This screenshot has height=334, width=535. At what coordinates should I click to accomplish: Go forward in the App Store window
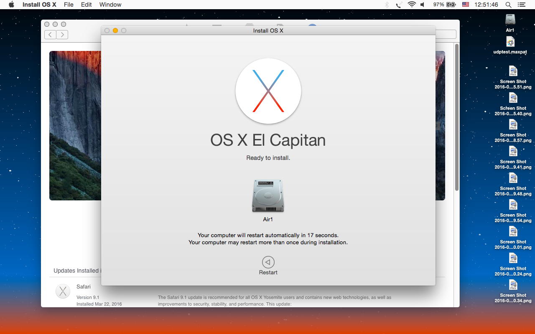click(62, 35)
